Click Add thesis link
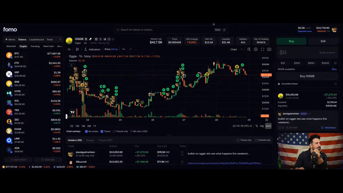Image resolution: width=343 pixels, height=193 pixels. [328, 128]
